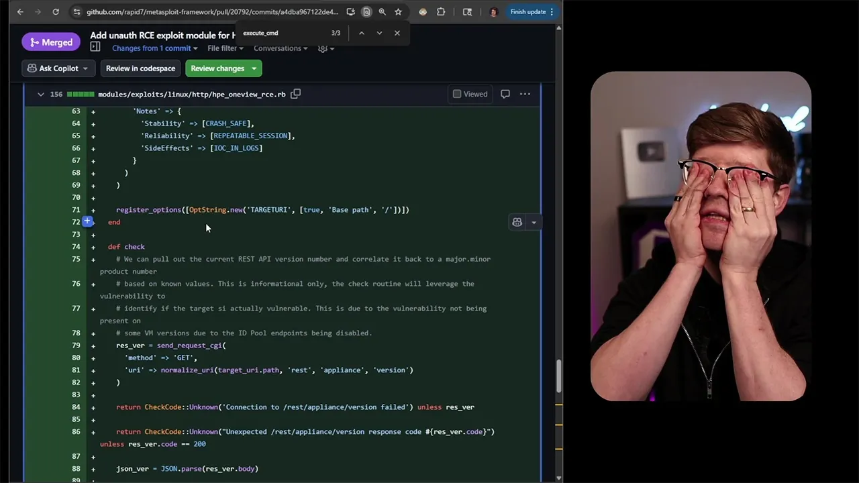Screen dimensions: 859x483
Task: Go to previous find match
Action: (x=361, y=33)
